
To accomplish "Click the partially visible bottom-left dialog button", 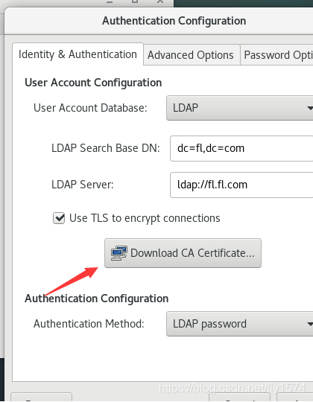I will click(41, 397).
